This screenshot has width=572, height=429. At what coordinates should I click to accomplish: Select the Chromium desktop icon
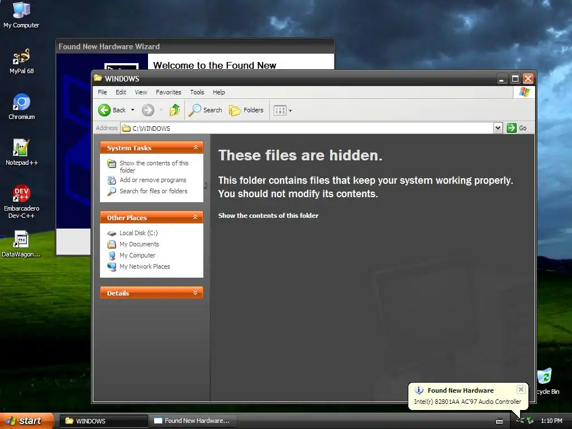(22, 107)
